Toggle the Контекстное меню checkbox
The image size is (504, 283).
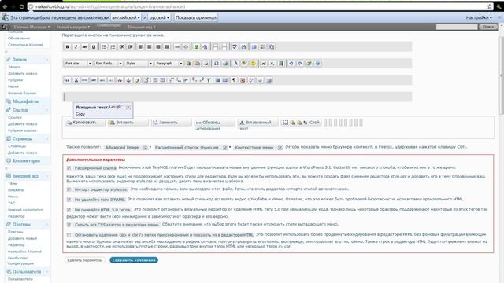280,148
